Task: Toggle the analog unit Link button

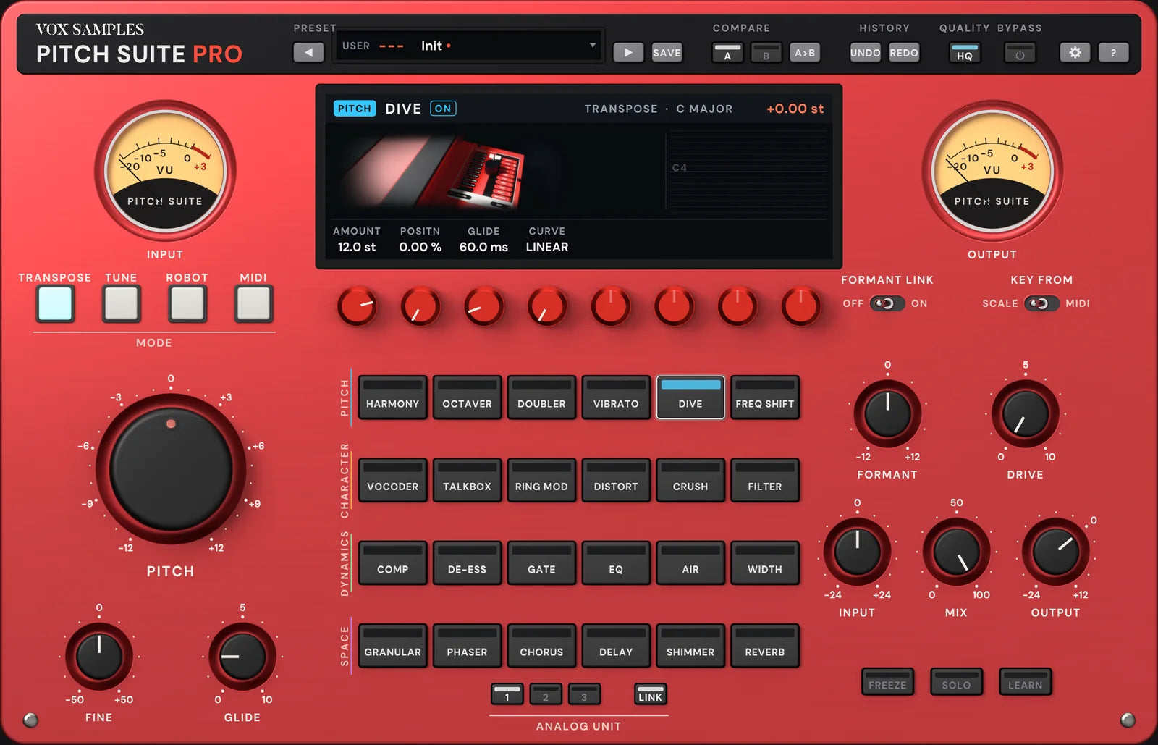Action: click(x=650, y=694)
